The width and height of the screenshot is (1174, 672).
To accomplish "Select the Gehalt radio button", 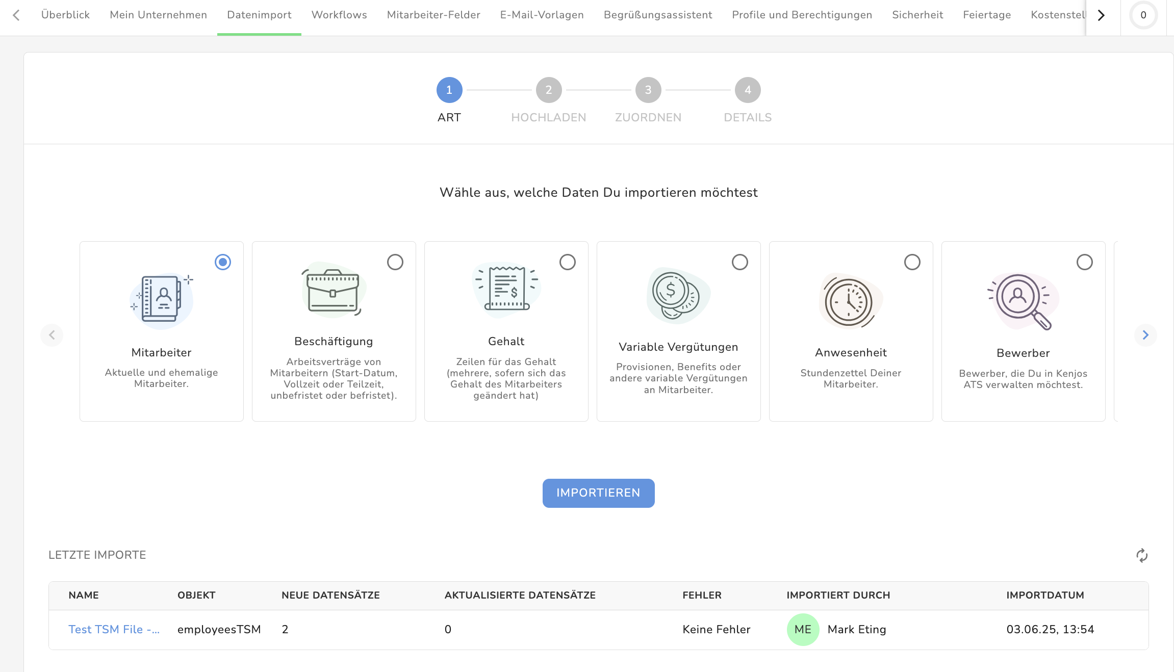I will pos(568,262).
